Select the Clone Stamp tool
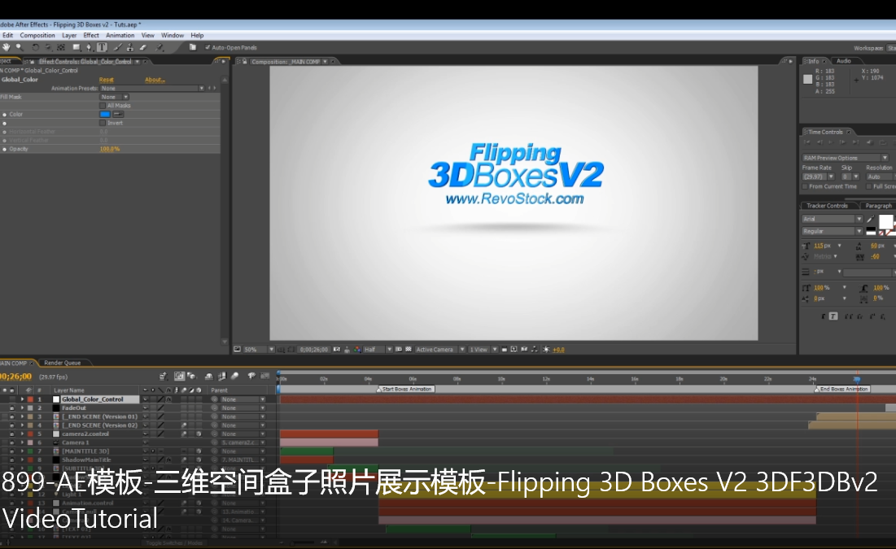 129,47
